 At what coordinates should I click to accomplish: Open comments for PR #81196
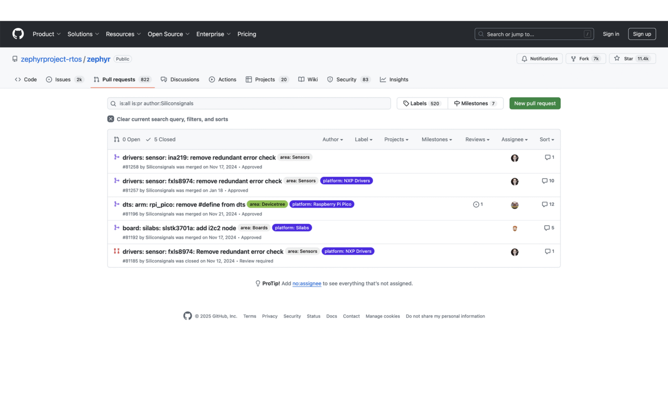coord(548,204)
